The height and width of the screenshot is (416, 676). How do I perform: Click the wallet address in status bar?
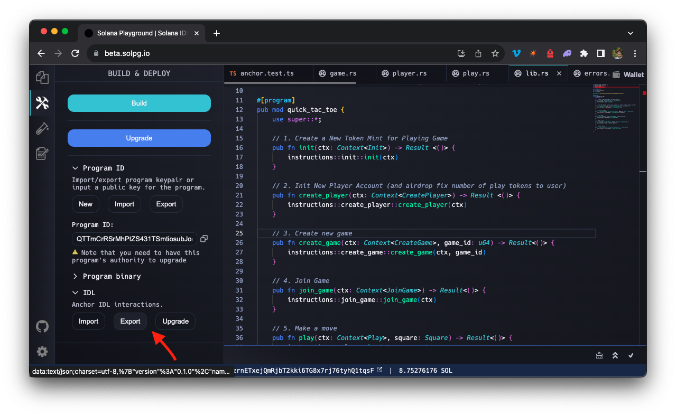303,371
